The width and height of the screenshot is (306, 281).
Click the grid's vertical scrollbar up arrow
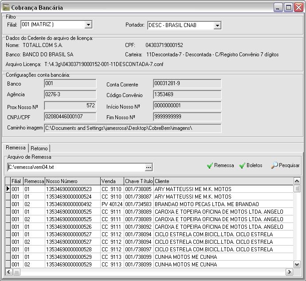point(297,181)
